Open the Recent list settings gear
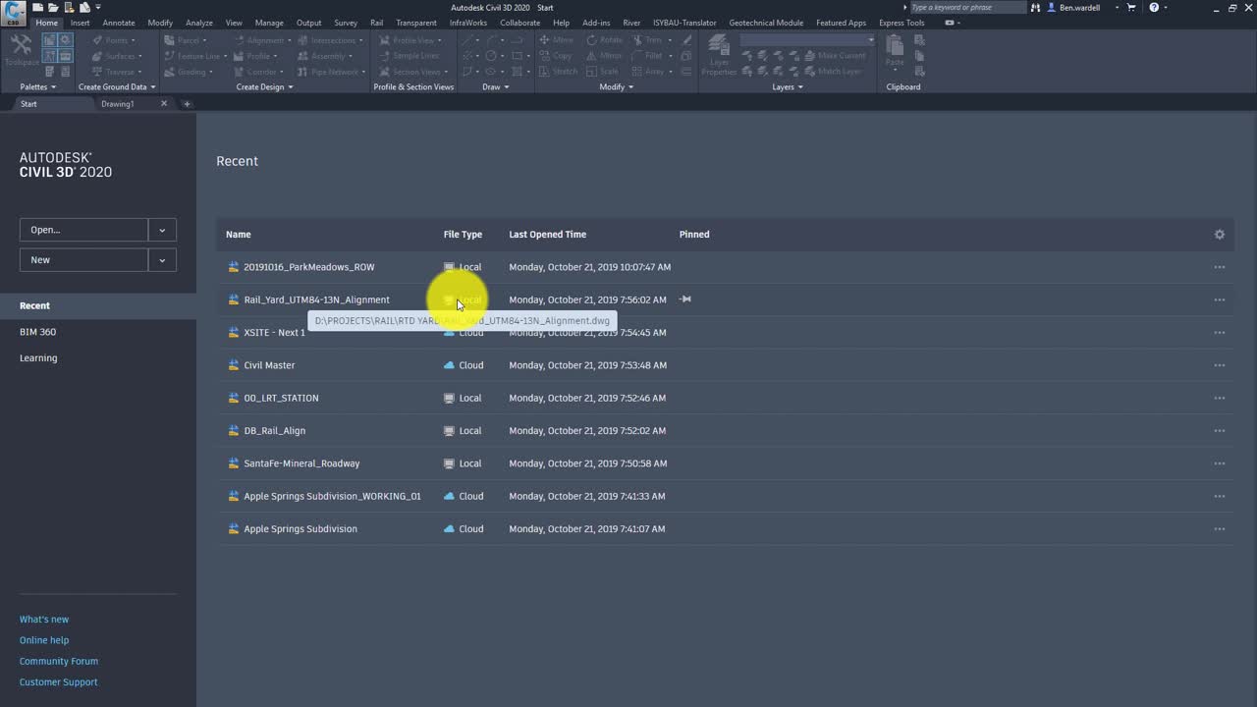This screenshot has height=707, width=1257. 1219,235
